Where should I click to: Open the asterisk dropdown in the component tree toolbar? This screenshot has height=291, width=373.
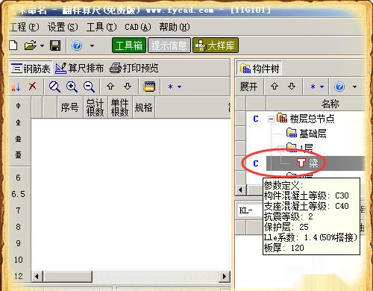[317, 87]
